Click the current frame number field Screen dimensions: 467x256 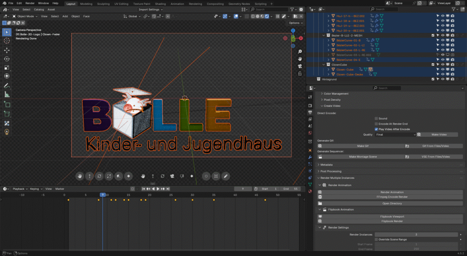(243, 189)
